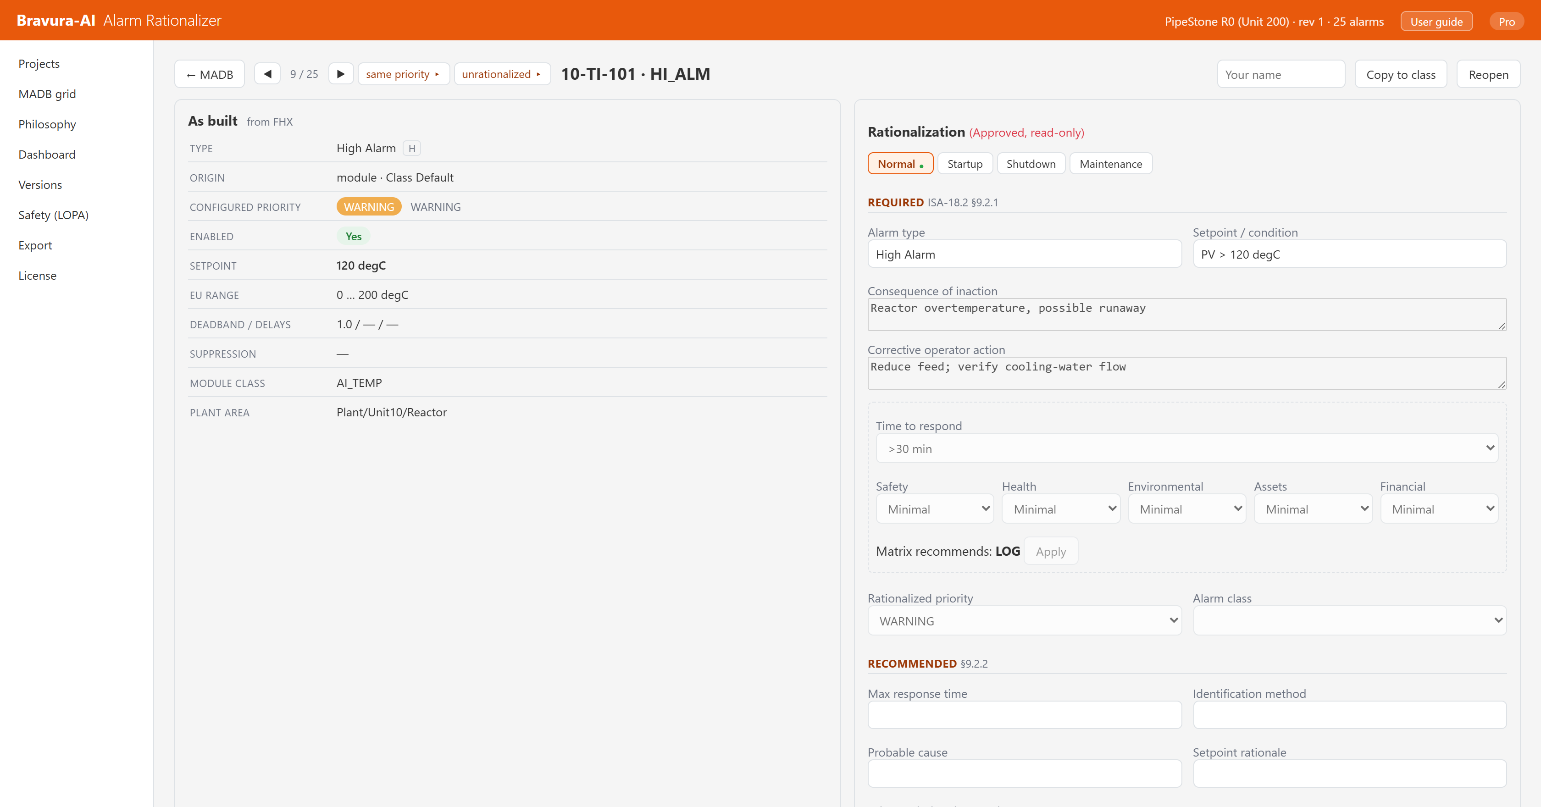Click the Your name input field
Screen dimensions: 1541x807
pyautogui.click(x=1281, y=74)
